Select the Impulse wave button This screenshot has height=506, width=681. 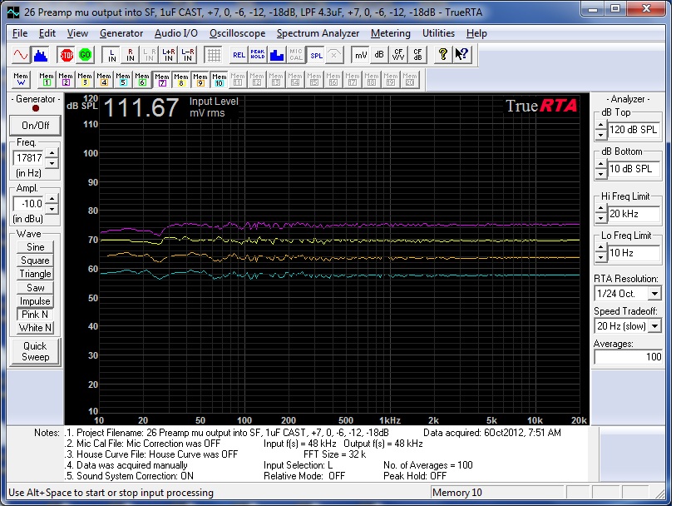(x=35, y=300)
